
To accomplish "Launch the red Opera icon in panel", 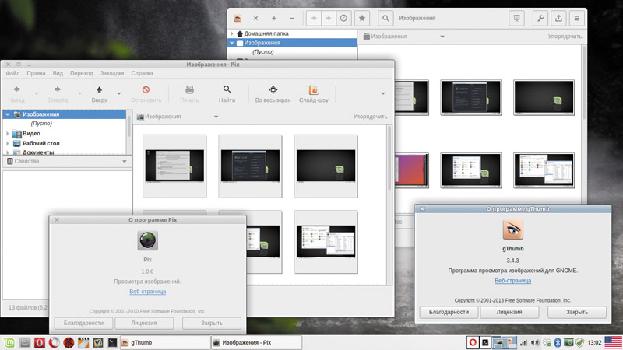I will click(x=40, y=342).
